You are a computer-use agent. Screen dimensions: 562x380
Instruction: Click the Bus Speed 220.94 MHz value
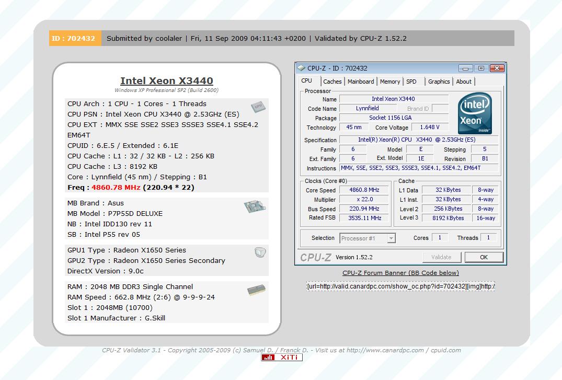tap(364, 209)
